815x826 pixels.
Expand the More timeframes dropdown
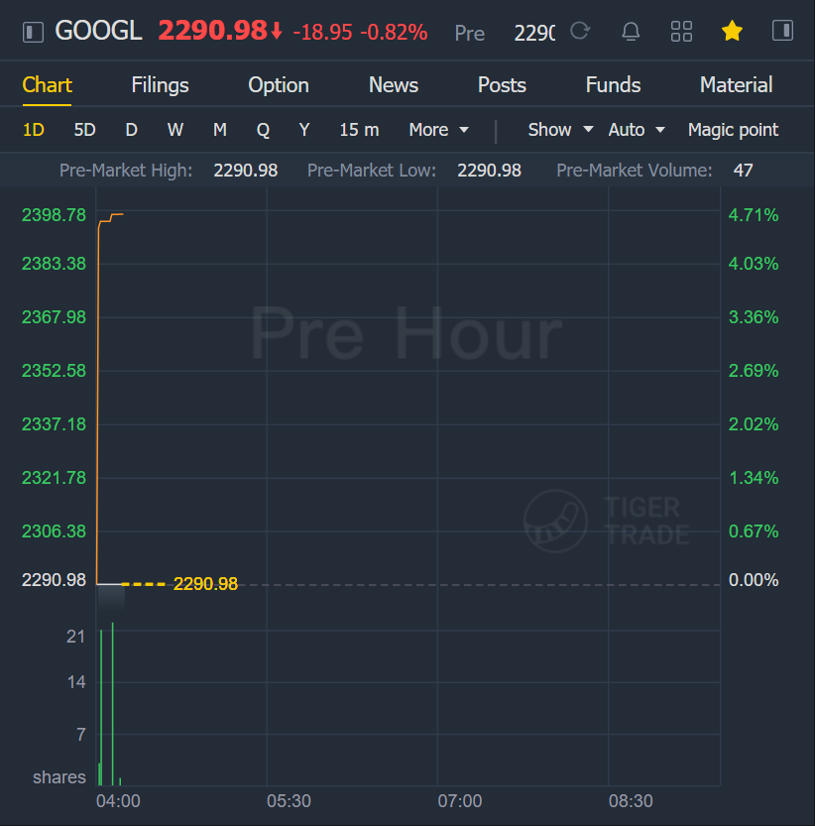coord(438,130)
